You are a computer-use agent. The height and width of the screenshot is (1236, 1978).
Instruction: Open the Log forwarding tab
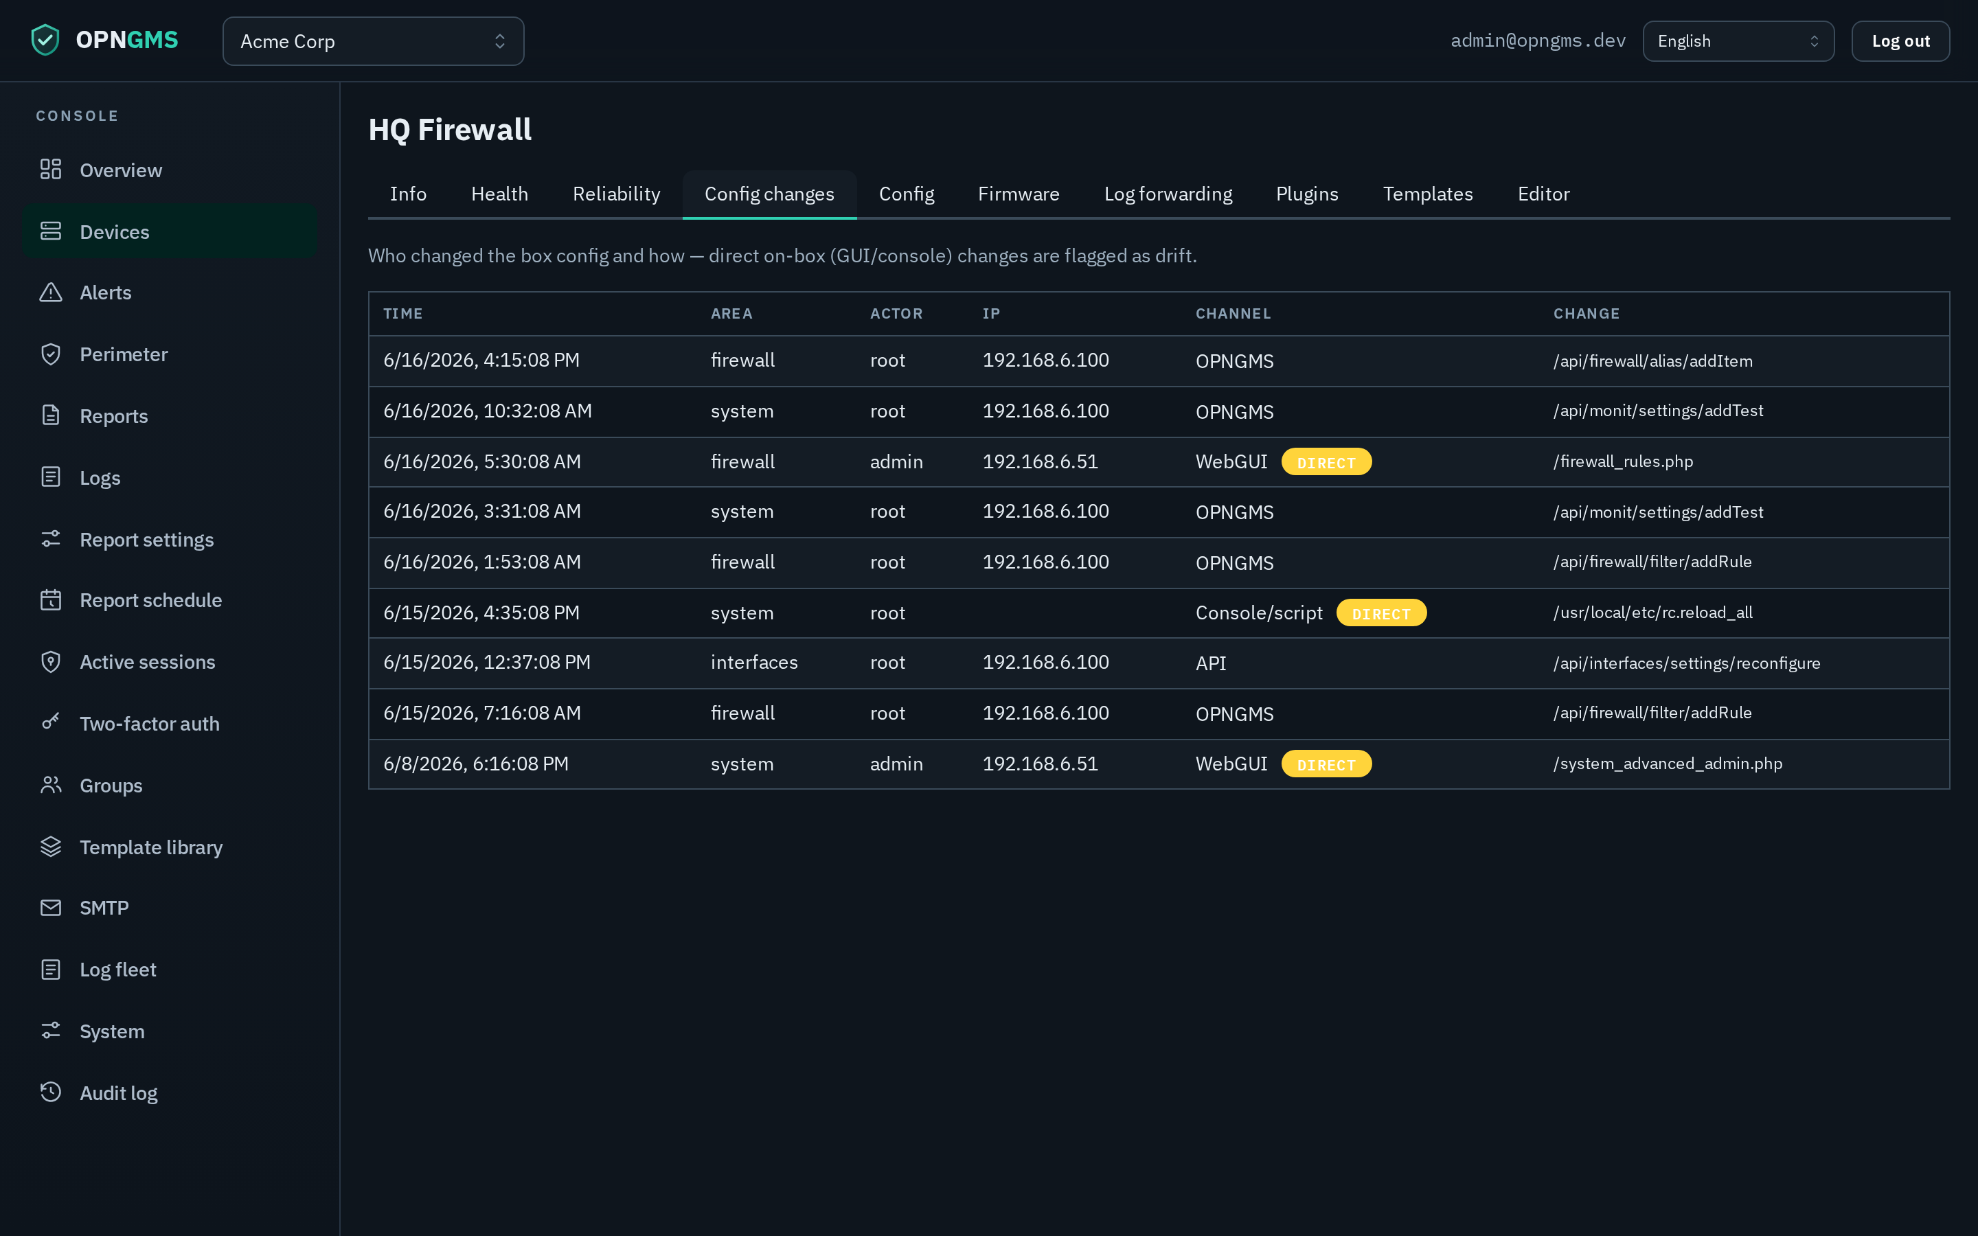pos(1168,194)
